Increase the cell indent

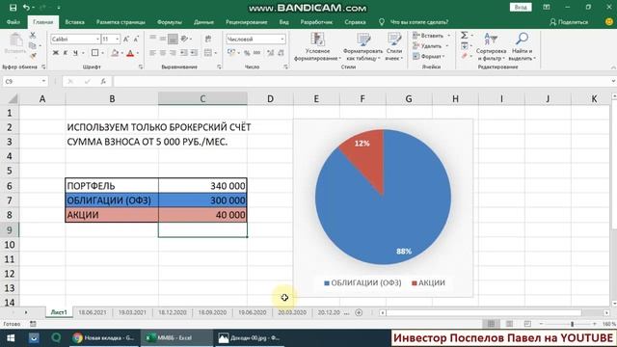point(194,53)
